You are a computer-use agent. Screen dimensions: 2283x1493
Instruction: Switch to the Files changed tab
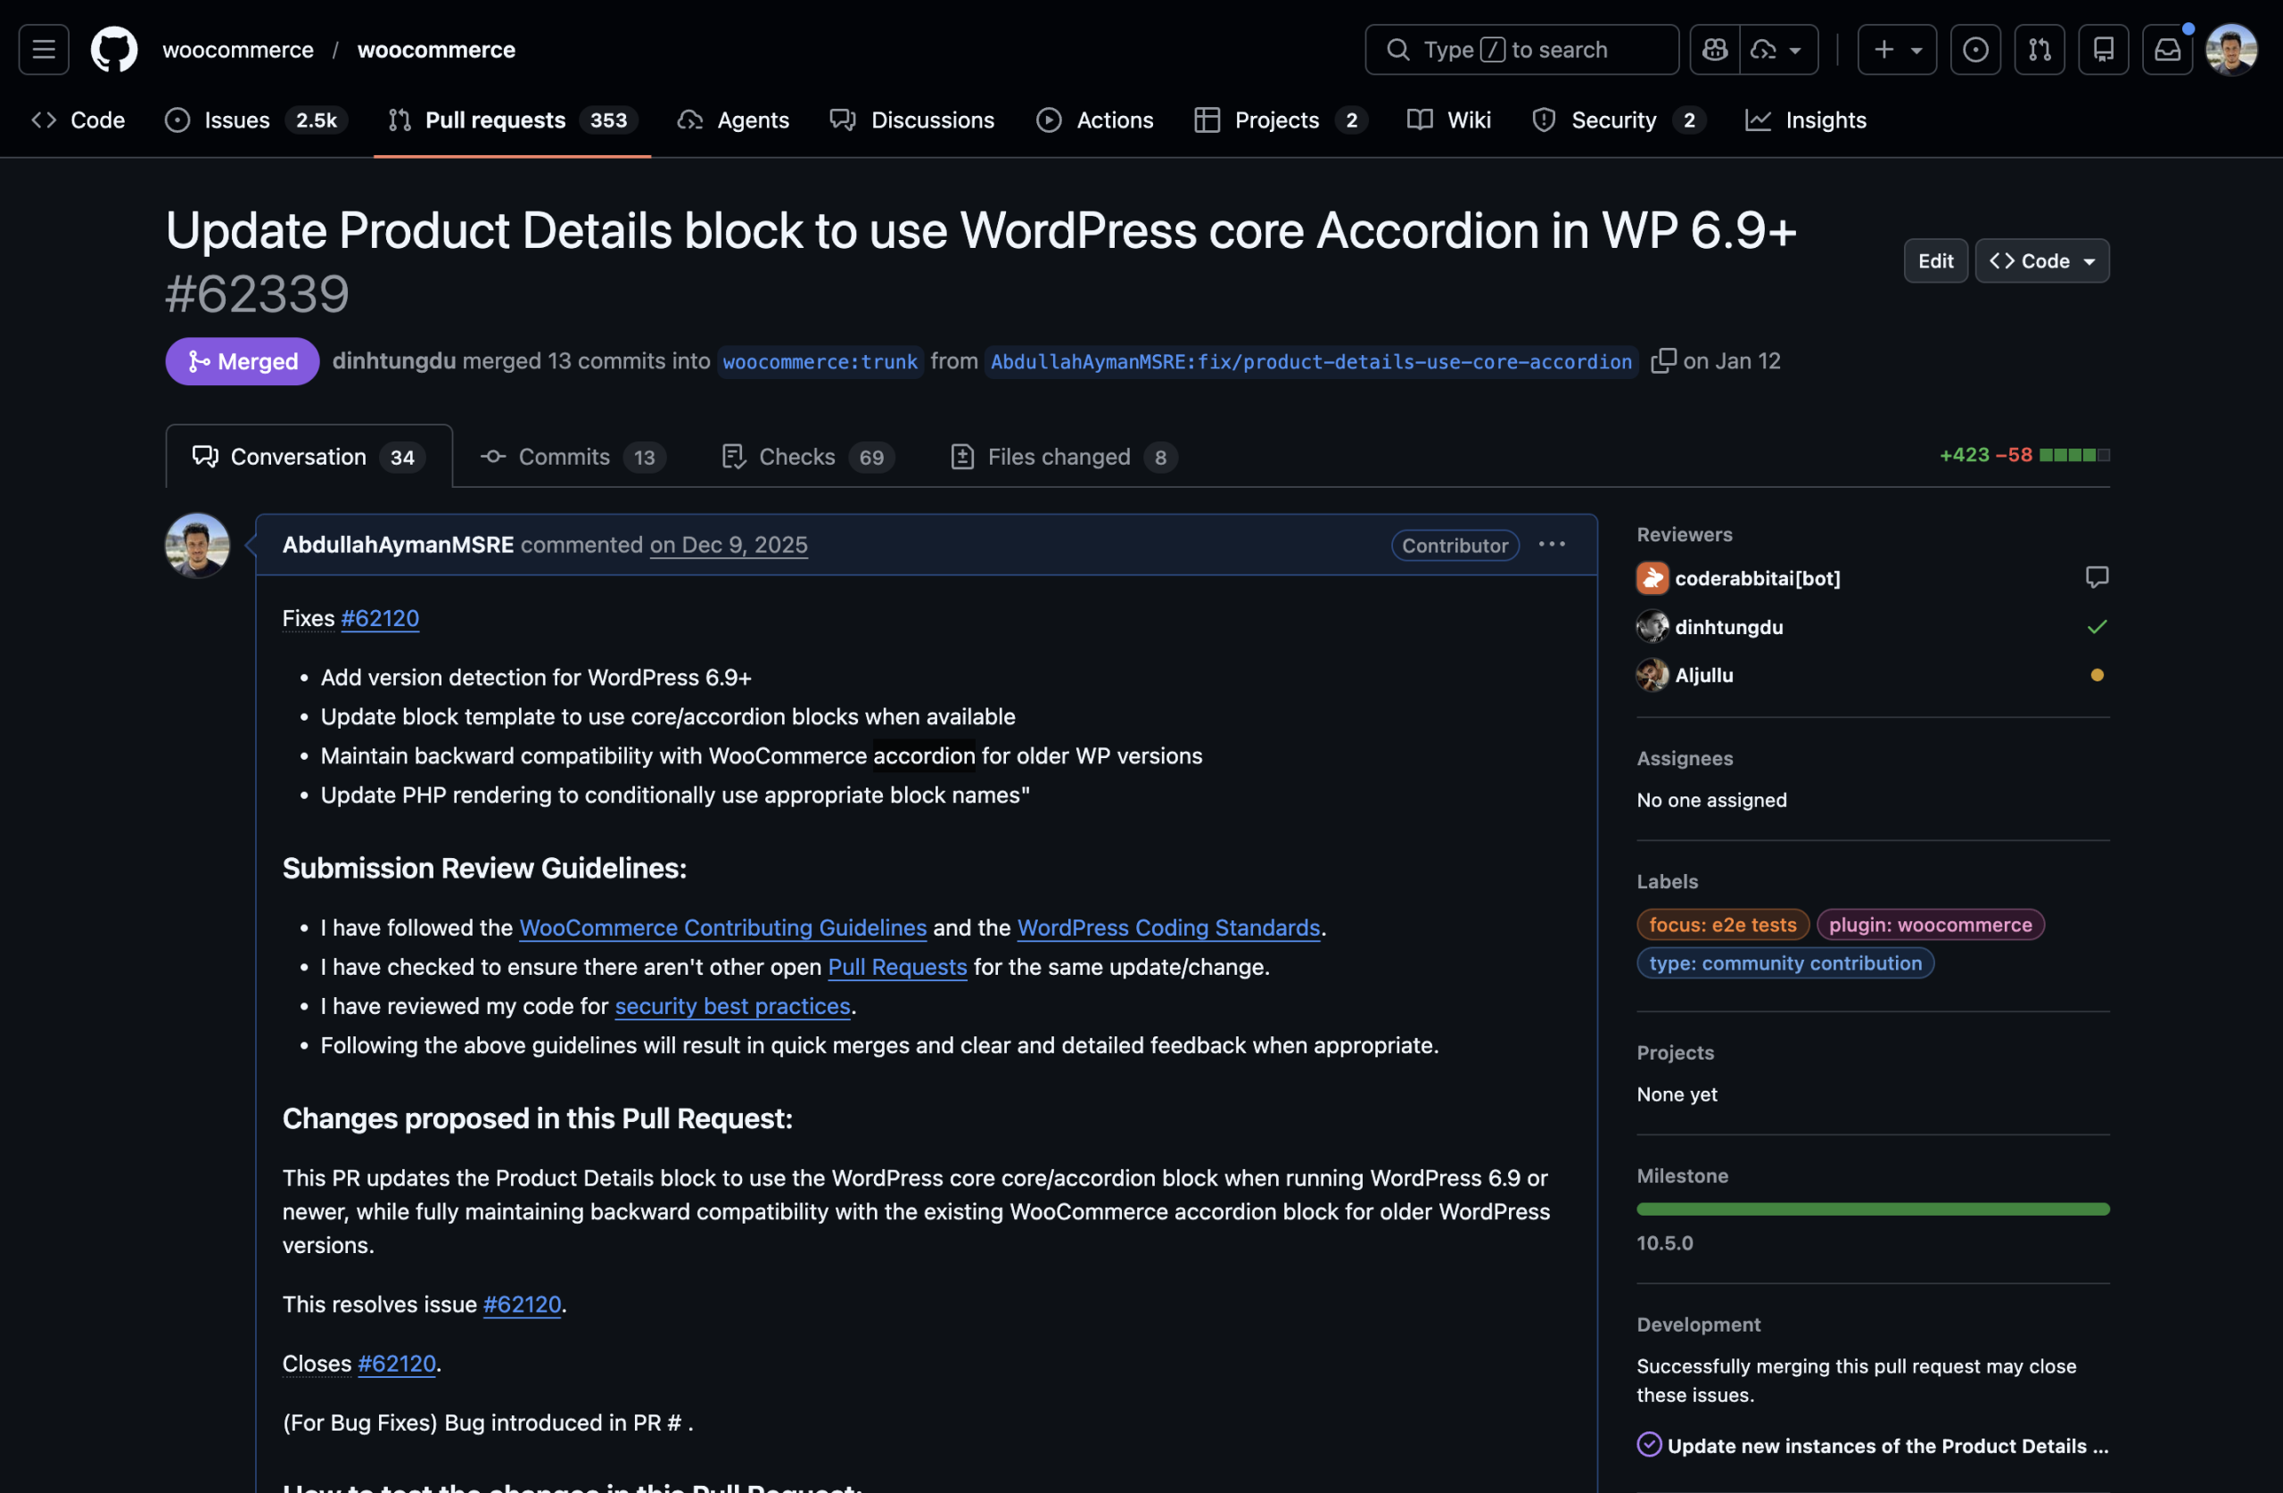coord(1062,457)
